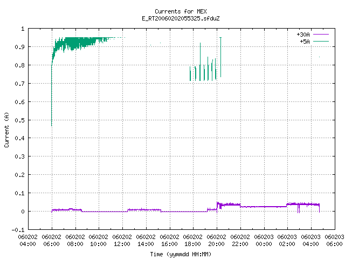This screenshot has width=345, height=259.
Task: Click the chart title "Currents for MEX"
Action: [181, 11]
